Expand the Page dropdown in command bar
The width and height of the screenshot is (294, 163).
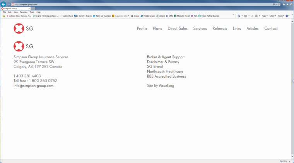click(265, 16)
